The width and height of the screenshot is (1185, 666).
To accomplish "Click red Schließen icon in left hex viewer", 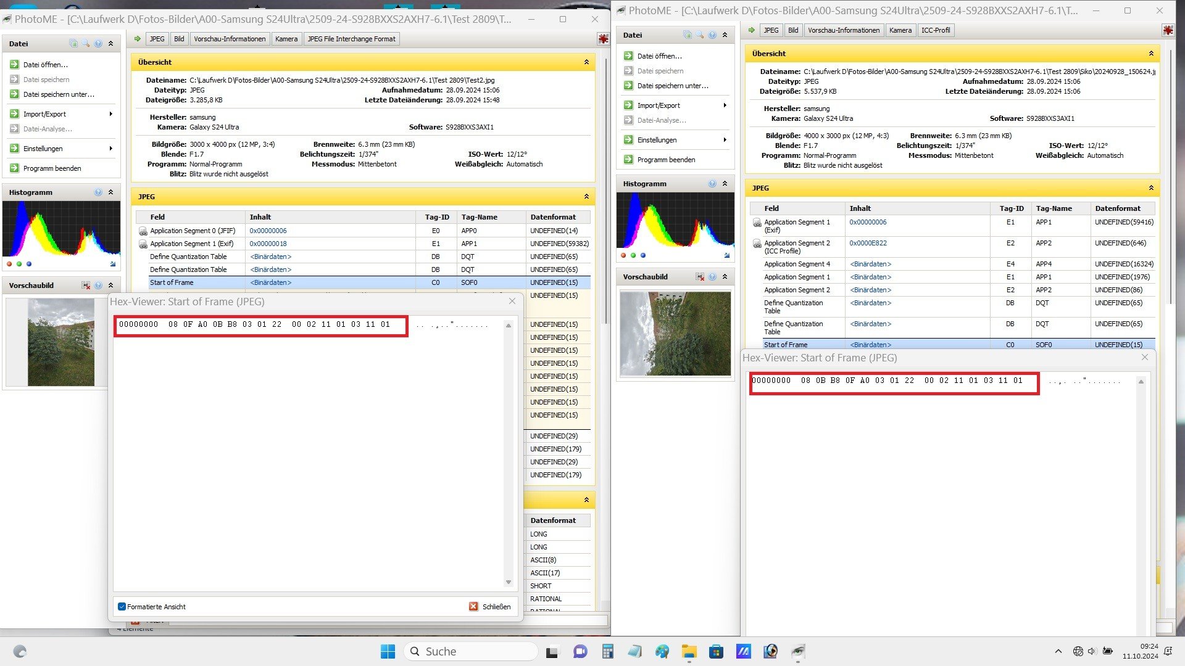I will pyautogui.click(x=473, y=607).
